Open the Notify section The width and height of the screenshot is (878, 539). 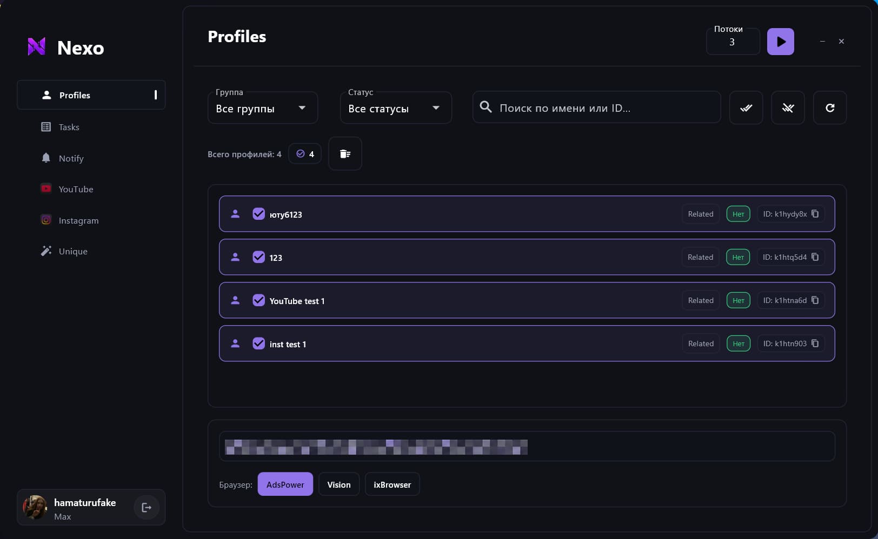coord(71,158)
